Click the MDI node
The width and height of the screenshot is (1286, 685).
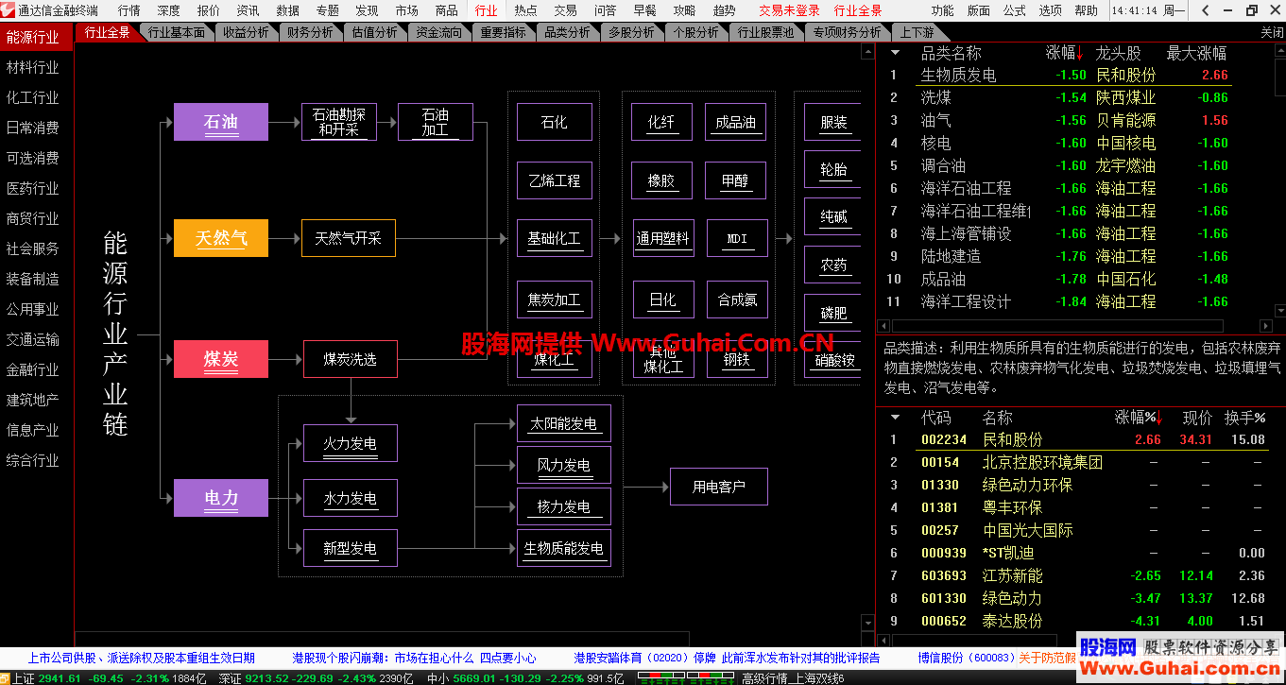[x=737, y=239]
